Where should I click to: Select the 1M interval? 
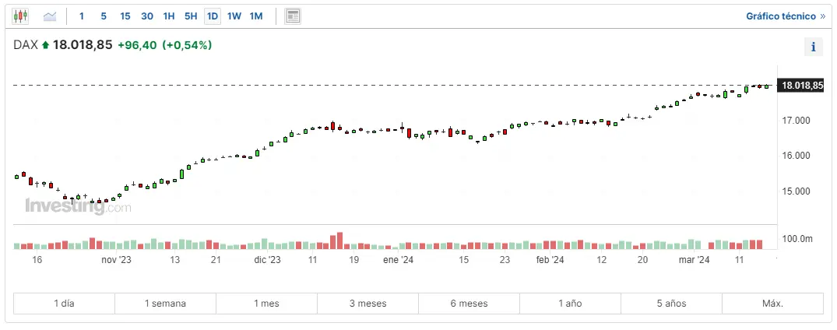255,16
